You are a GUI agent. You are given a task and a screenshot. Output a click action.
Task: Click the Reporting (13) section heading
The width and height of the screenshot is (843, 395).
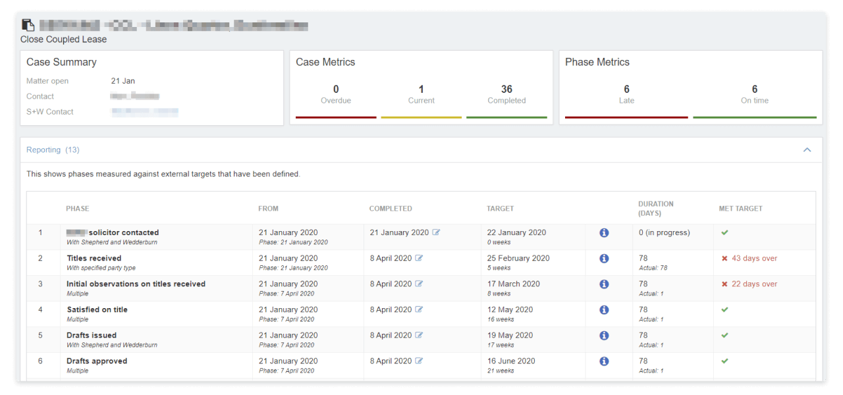point(53,150)
